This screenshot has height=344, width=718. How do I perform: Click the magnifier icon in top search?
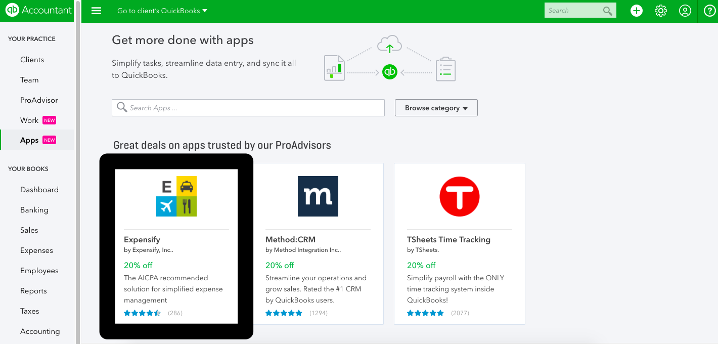coord(608,11)
